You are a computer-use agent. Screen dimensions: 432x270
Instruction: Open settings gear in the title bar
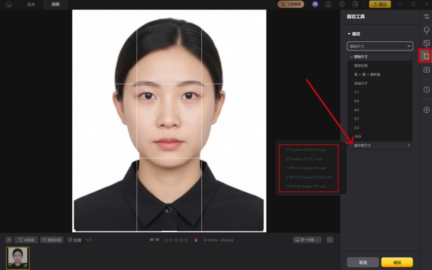click(342, 4)
